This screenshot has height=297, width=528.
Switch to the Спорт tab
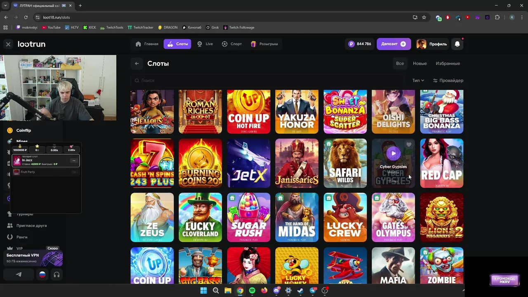tap(232, 44)
